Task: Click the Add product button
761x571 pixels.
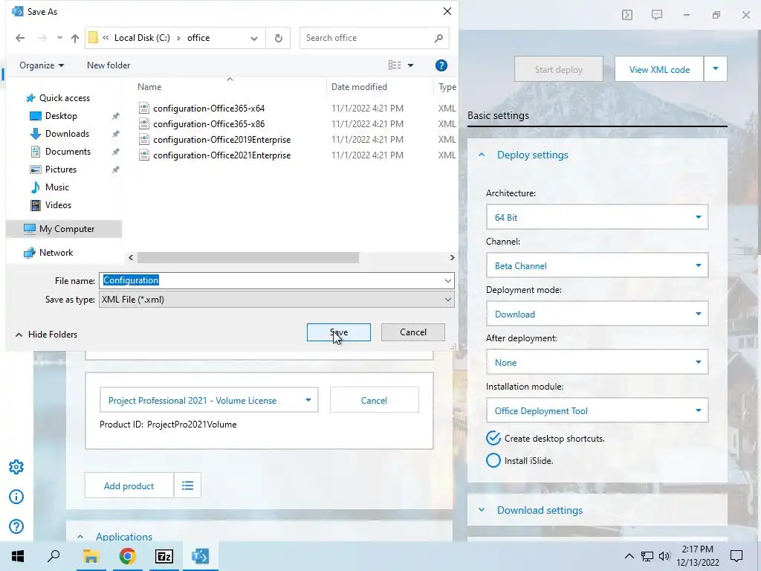Action: (x=129, y=485)
